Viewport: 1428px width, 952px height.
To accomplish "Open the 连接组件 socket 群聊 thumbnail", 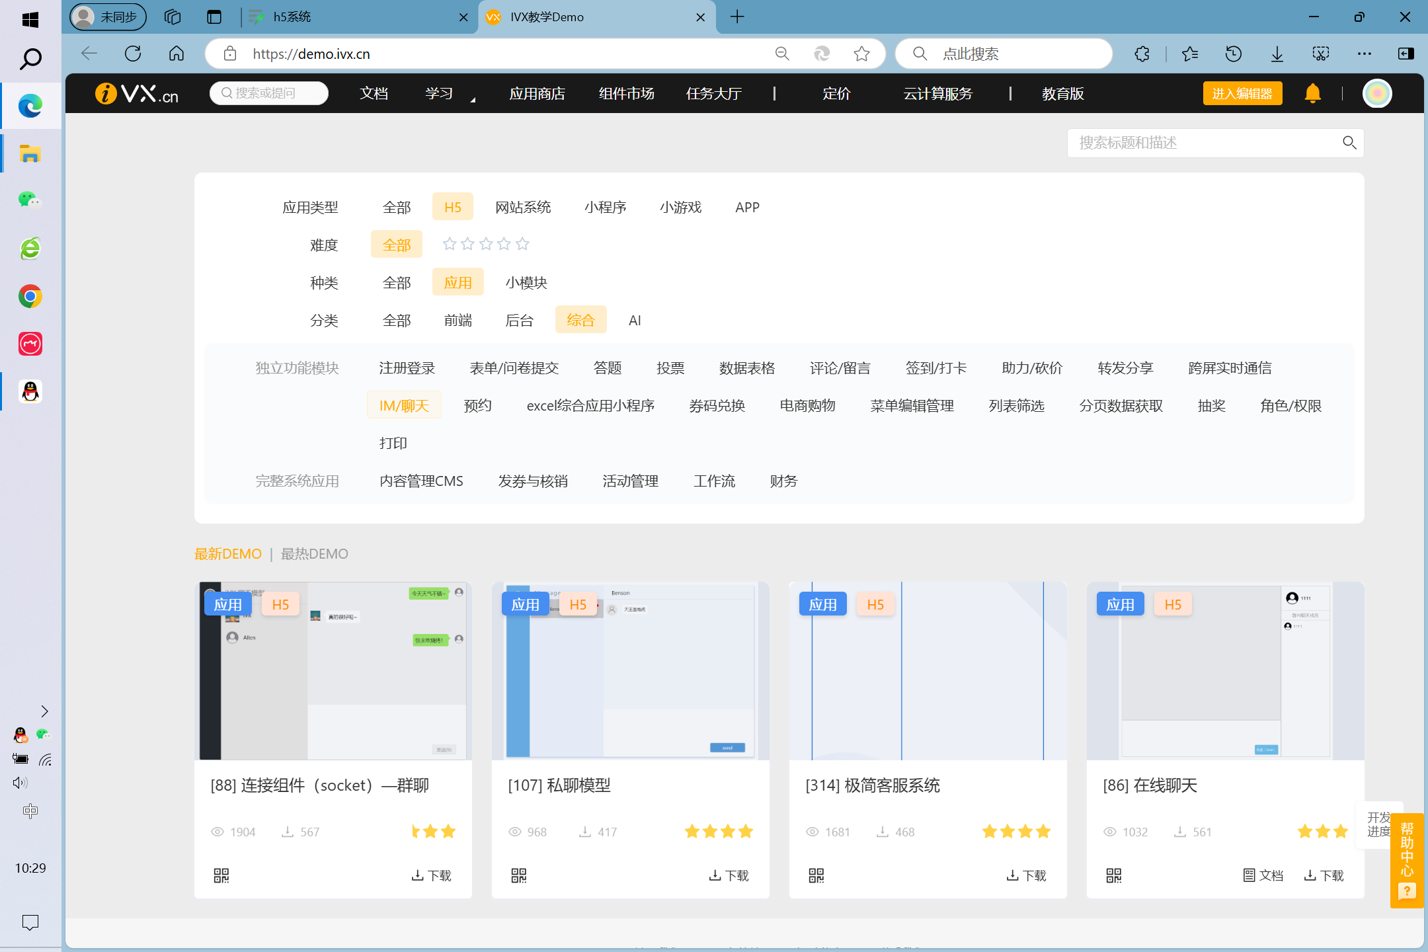I will pos(333,671).
